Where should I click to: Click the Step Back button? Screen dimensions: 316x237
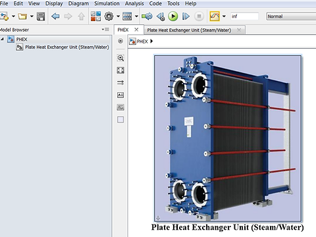(x=161, y=16)
